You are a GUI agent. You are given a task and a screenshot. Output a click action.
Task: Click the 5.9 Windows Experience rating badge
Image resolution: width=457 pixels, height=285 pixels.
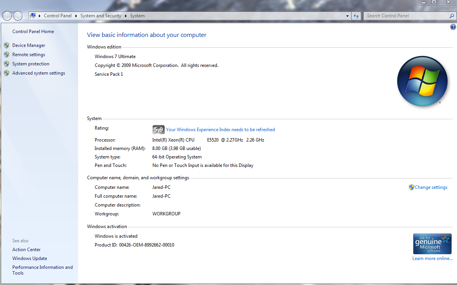click(x=159, y=130)
